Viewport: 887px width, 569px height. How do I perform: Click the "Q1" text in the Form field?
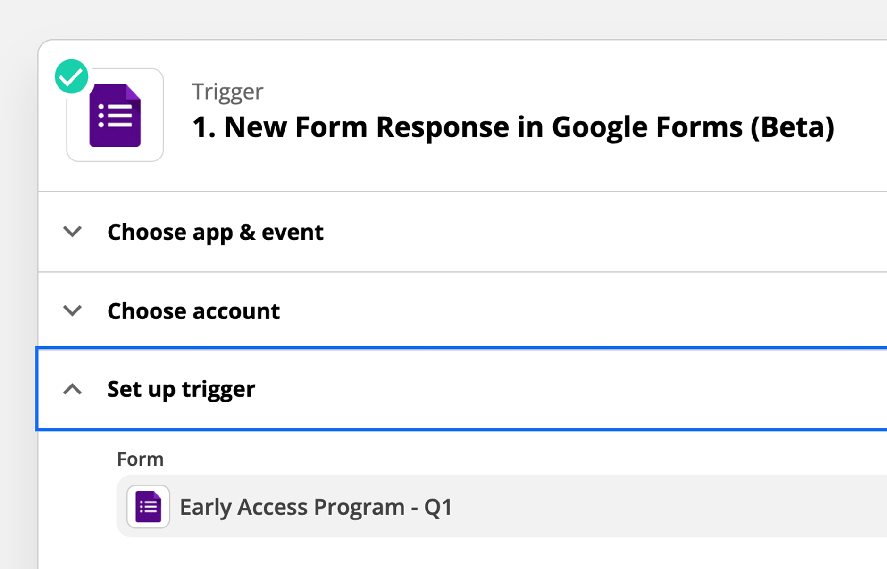click(438, 507)
